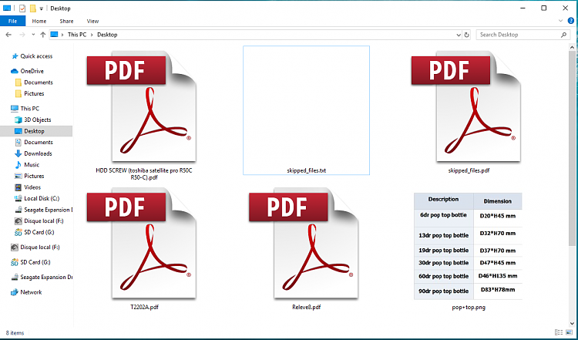
Task: Open the recent locations dropdown arrow
Action: [33, 35]
